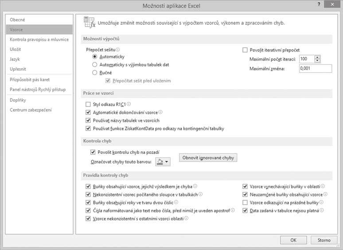This screenshot has width=343, height=250.
Task: Click info icon beside Vzorce vynechávající buňky
Action: click(x=323, y=186)
